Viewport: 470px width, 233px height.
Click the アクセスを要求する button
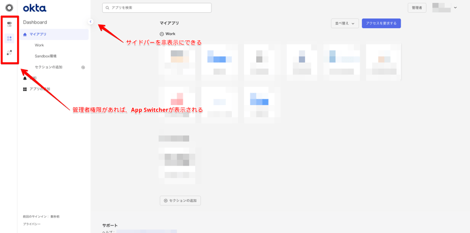pos(381,23)
